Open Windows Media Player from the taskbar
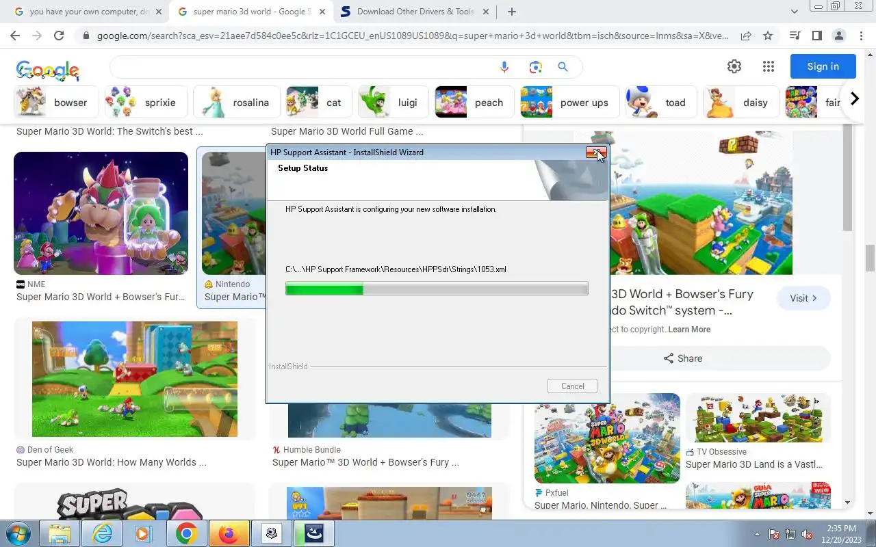The height and width of the screenshot is (547, 876). [x=143, y=533]
